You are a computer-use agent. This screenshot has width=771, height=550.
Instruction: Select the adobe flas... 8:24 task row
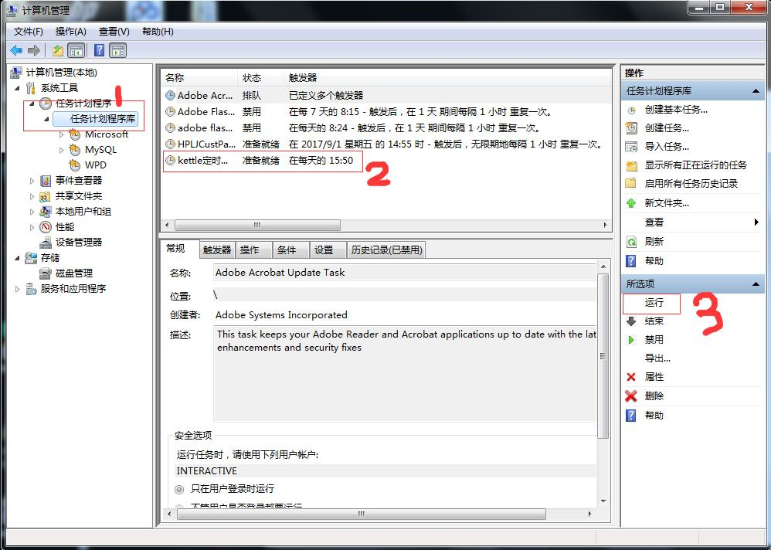pos(386,127)
